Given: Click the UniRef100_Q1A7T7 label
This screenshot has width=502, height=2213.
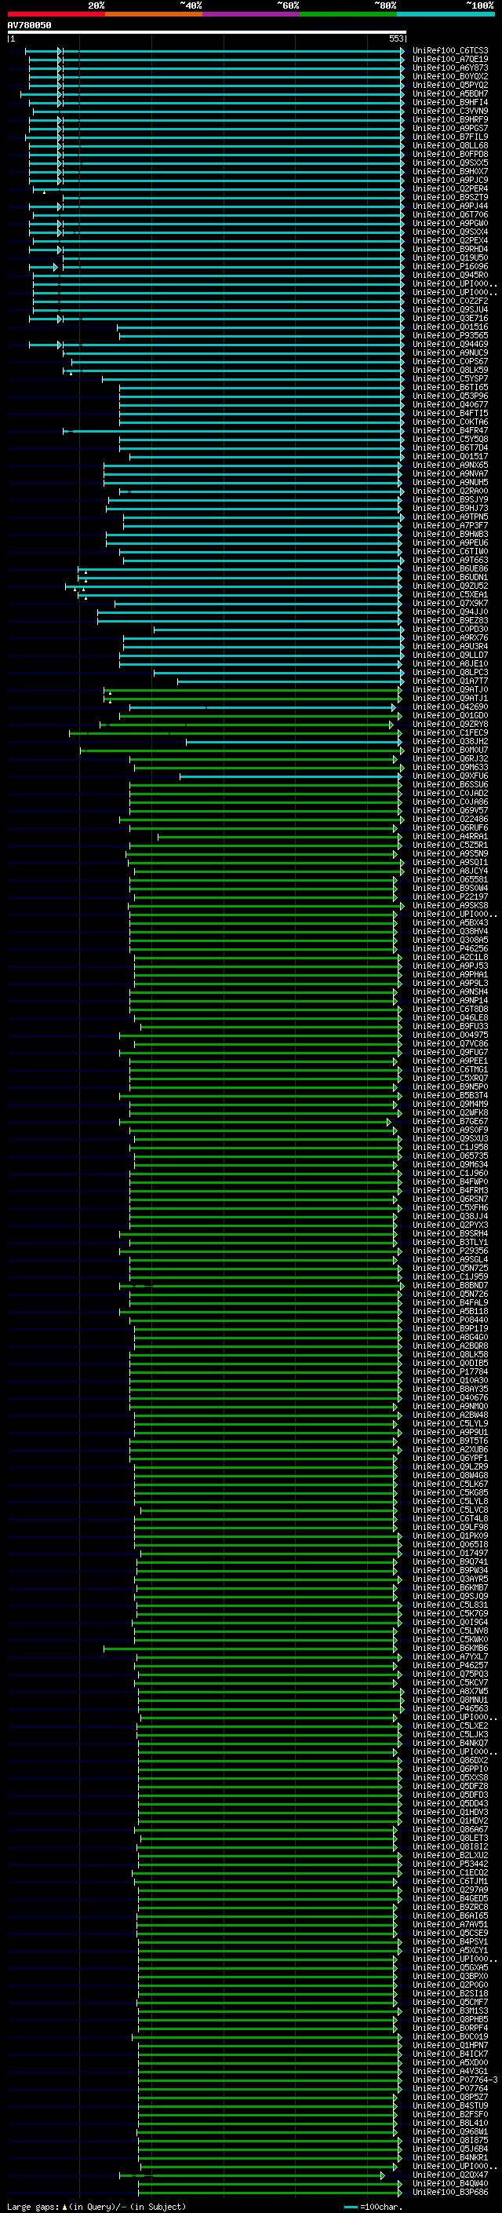Looking at the screenshot, I should [x=450, y=681].
